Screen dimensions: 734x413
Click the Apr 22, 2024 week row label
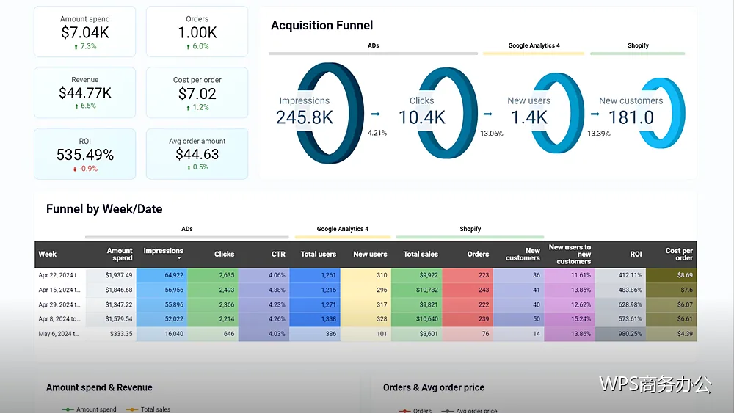pyautogui.click(x=59, y=275)
